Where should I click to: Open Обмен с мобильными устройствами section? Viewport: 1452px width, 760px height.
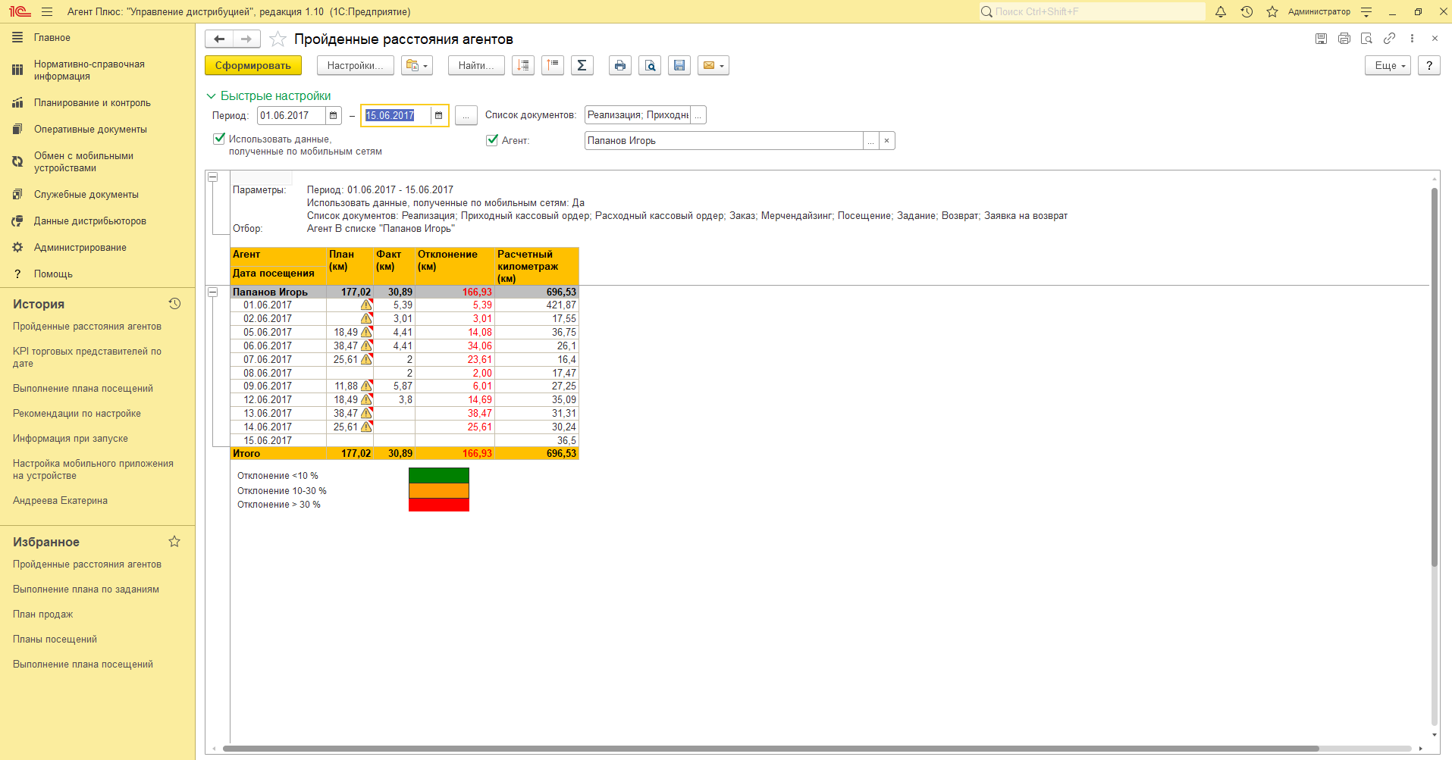pyautogui.click(x=97, y=162)
